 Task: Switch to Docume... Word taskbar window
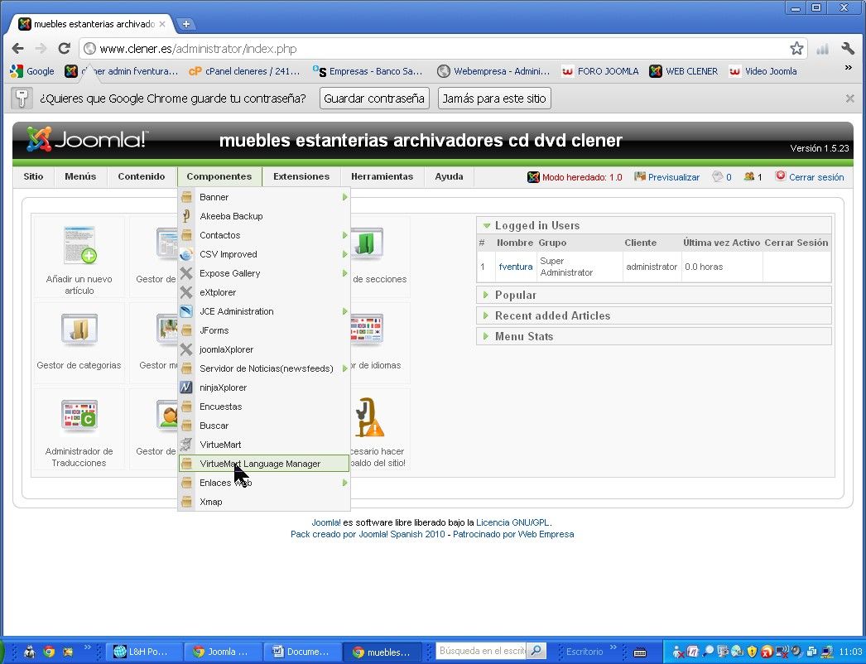coord(301,652)
